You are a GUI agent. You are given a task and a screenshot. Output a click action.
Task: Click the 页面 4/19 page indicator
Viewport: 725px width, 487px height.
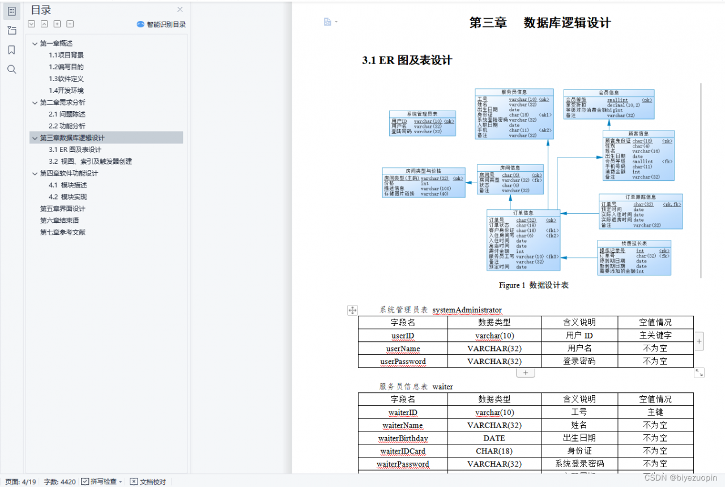click(20, 481)
